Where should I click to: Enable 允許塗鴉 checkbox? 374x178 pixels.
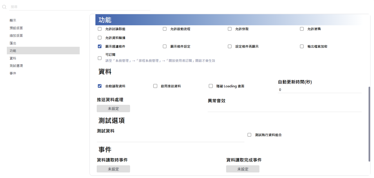pos(302,29)
